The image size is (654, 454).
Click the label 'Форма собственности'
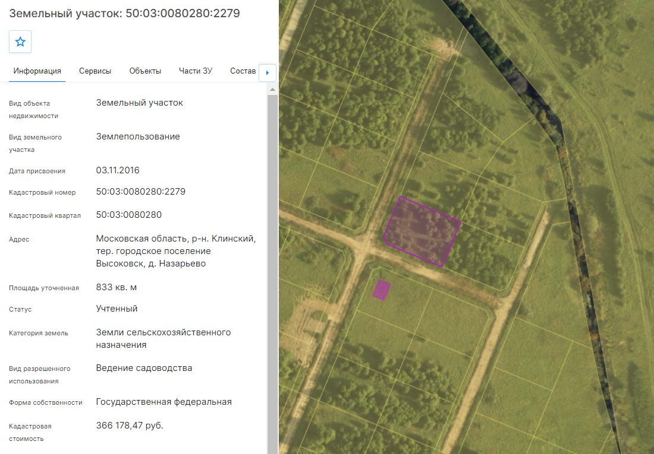coord(45,403)
